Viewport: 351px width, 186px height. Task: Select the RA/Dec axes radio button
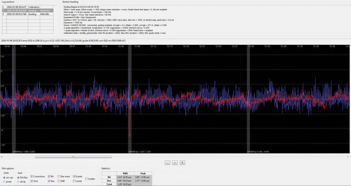click(18, 177)
